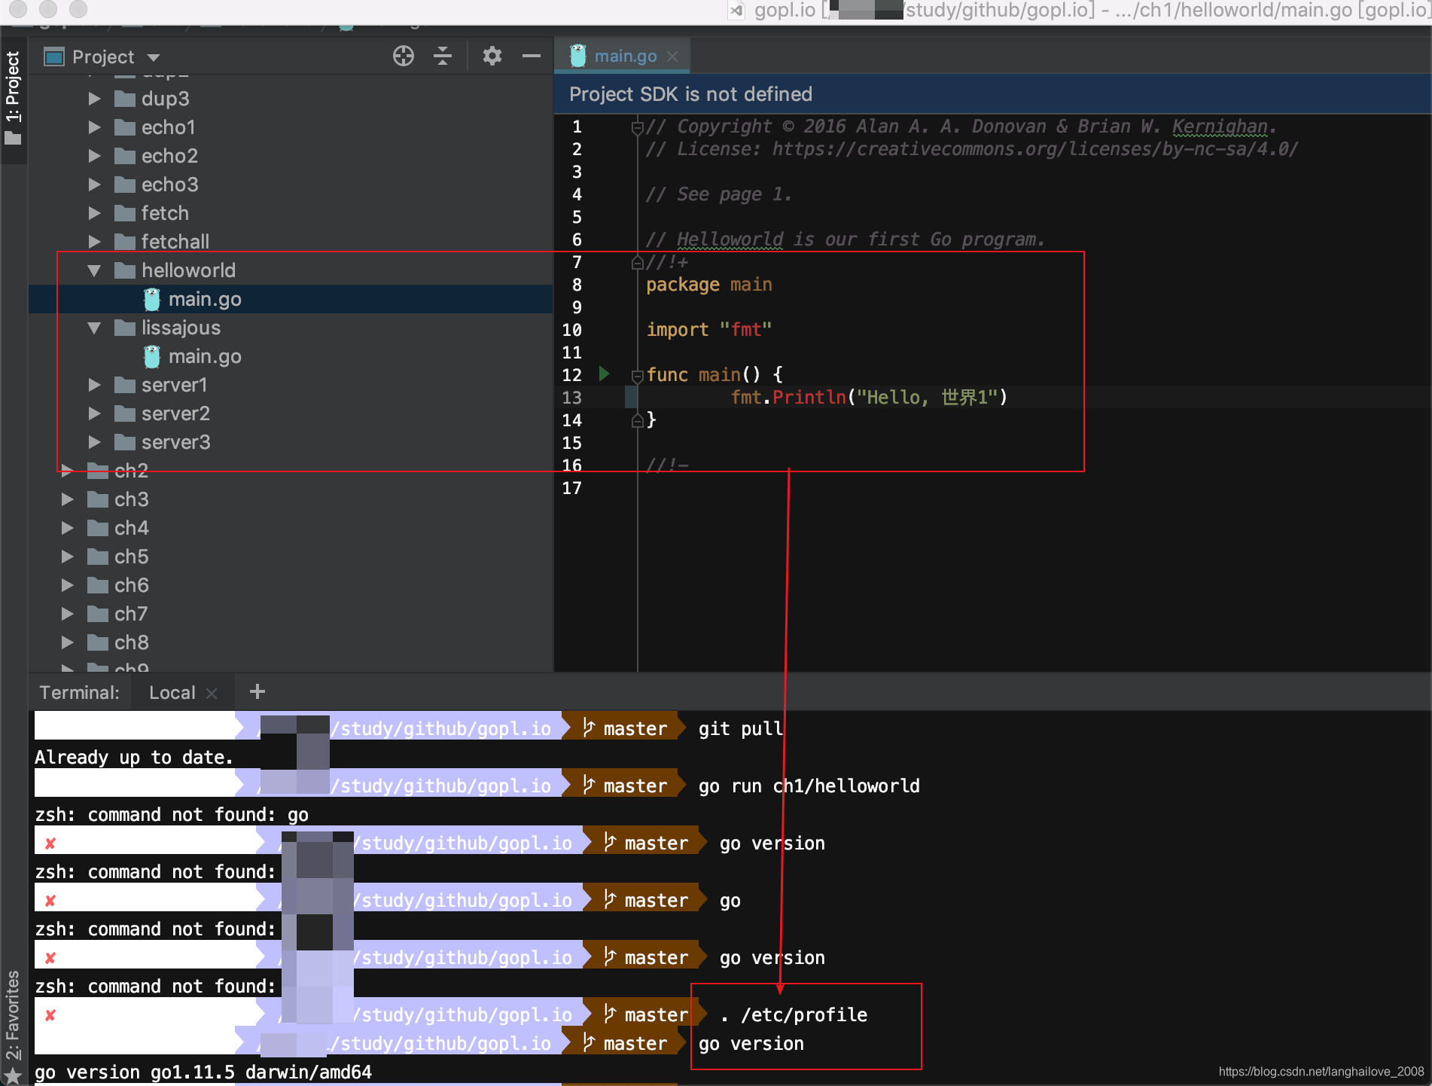
Task: Click the Terminal: panel label
Action: pyautogui.click(x=79, y=693)
